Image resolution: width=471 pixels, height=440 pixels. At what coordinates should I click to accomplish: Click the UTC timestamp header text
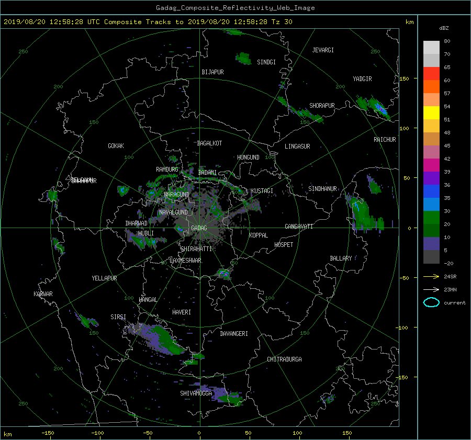[x=148, y=22]
